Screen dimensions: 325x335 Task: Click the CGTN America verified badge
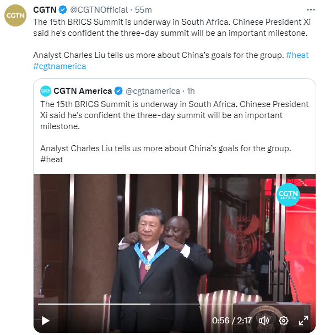pos(118,91)
